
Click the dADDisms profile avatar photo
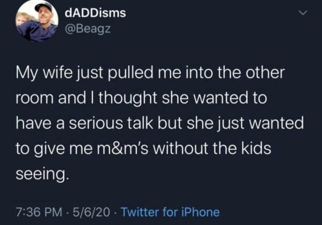click(36, 21)
